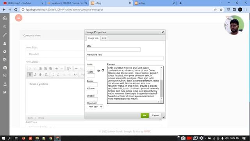250x141 pixels.
Task: Click the URL input field
Action: [114, 49]
